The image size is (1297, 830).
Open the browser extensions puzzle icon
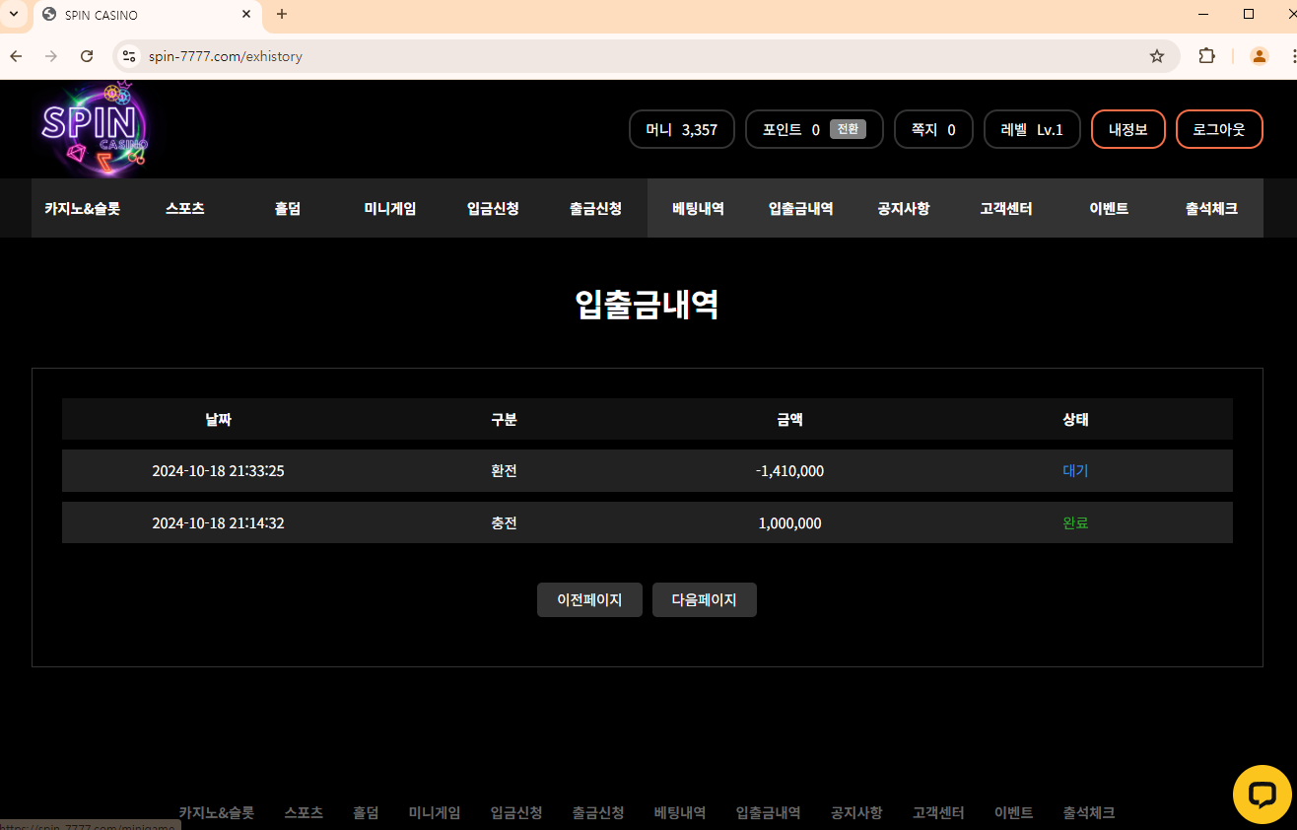point(1206,56)
